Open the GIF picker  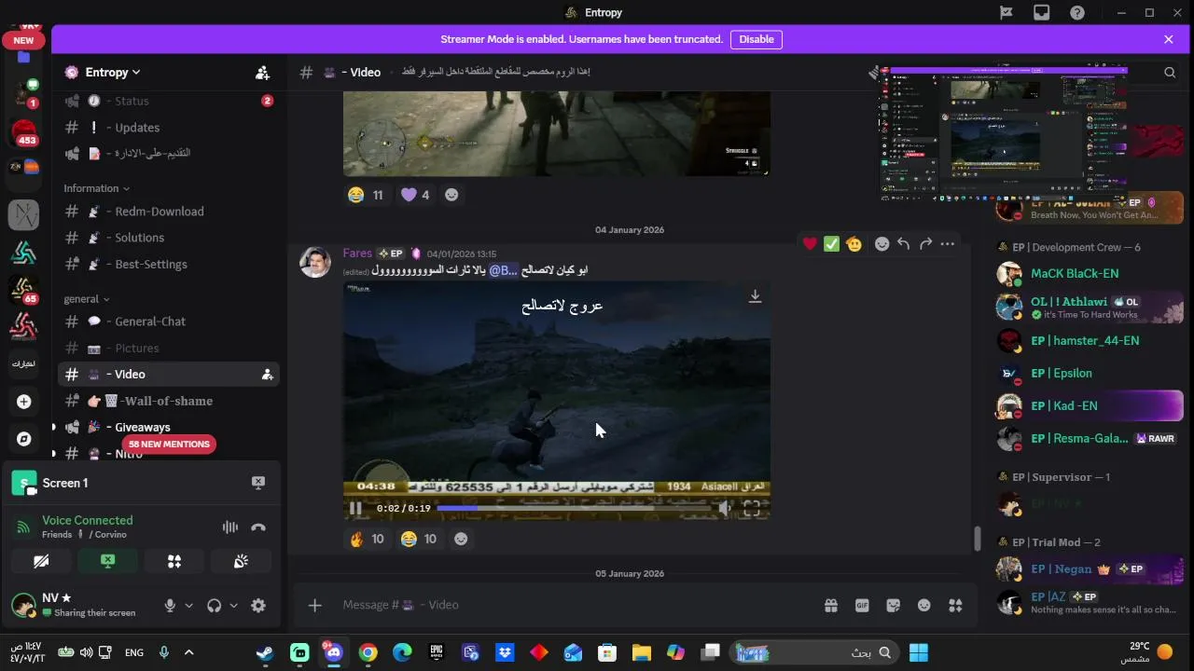click(862, 606)
